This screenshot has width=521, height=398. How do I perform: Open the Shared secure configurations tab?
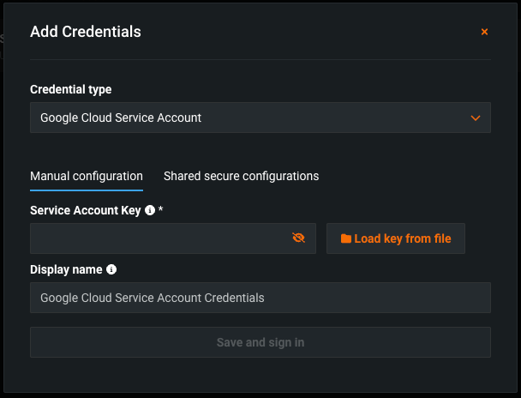[241, 176]
